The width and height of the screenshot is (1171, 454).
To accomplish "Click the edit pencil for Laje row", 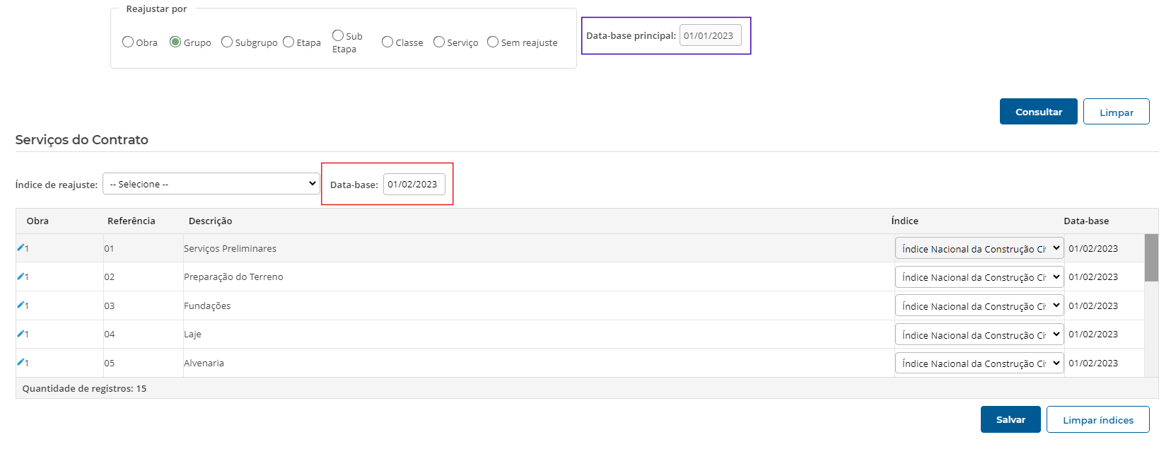I will (x=21, y=334).
